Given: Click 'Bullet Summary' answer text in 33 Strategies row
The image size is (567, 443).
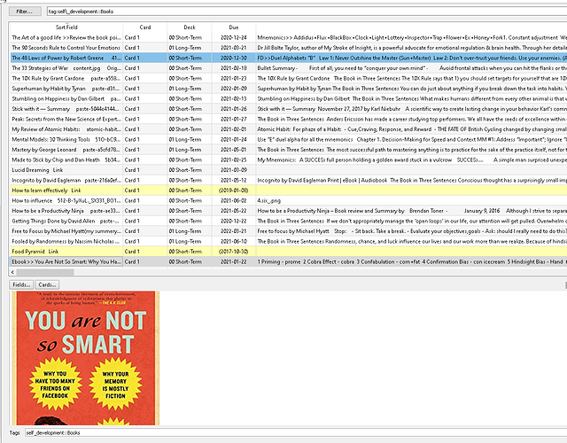Looking at the screenshot, I should (x=277, y=68).
